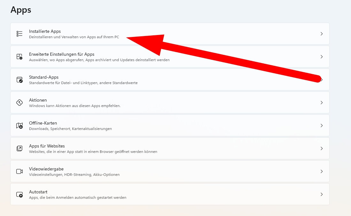Click the Autostart description text

[x=78, y=198]
